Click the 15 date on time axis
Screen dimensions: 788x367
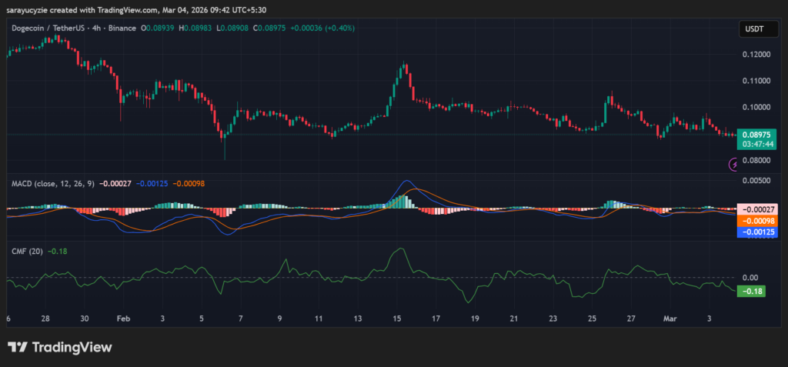pyautogui.click(x=397, y=318)
